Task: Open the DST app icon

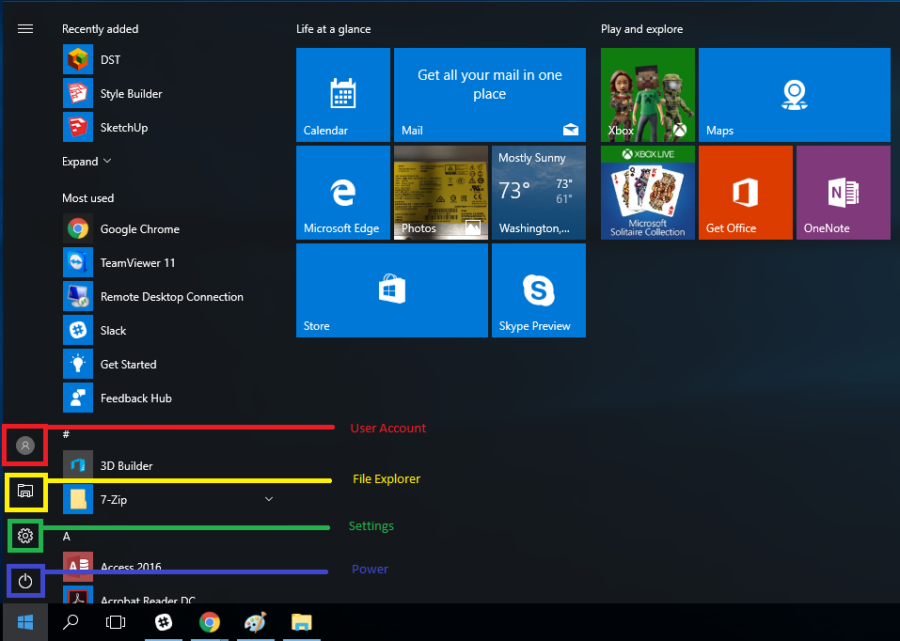Action: [x=77, y=59]
